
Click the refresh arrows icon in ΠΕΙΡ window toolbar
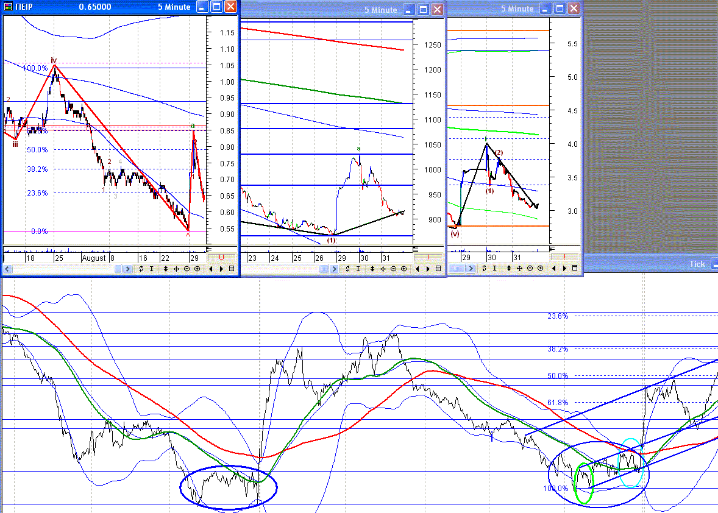(x=141, y=269)
